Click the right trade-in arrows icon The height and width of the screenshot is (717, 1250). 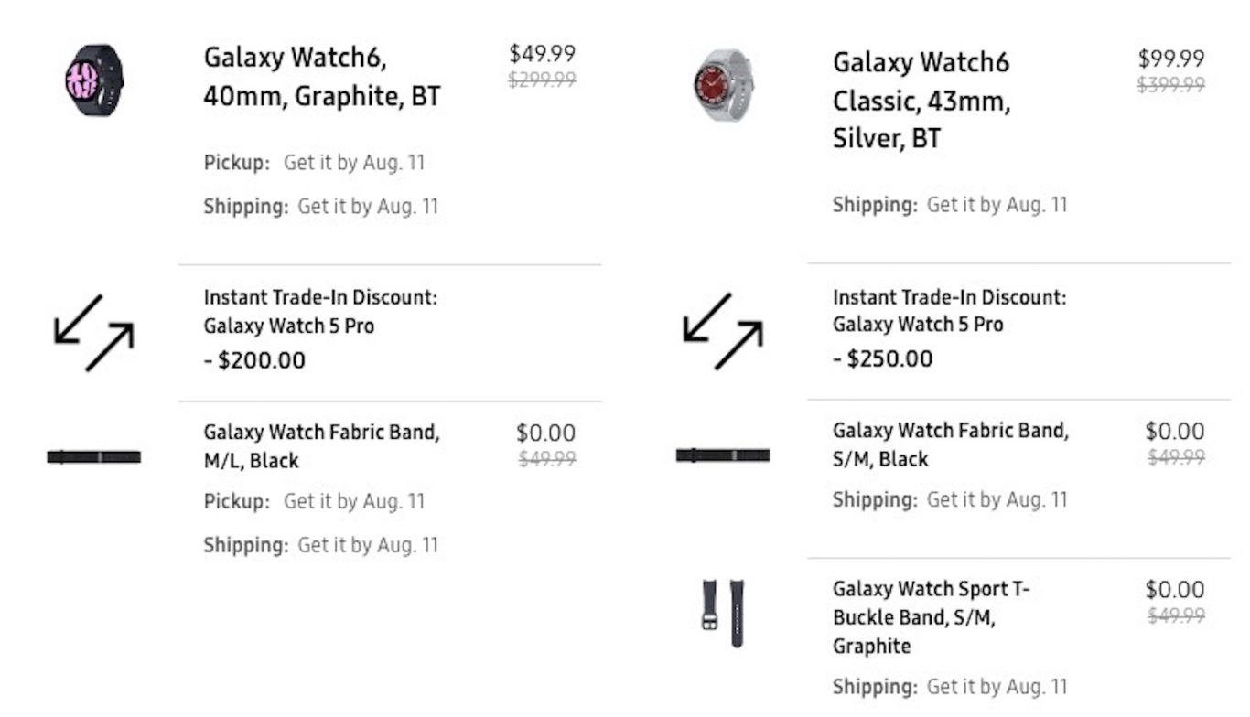[x=723, y=331]
